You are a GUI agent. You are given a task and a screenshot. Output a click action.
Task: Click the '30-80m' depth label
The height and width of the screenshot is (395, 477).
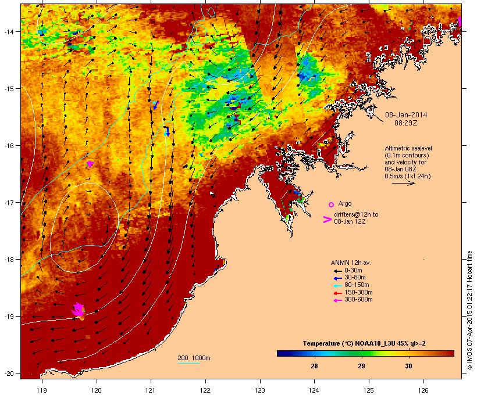point(355,278)
